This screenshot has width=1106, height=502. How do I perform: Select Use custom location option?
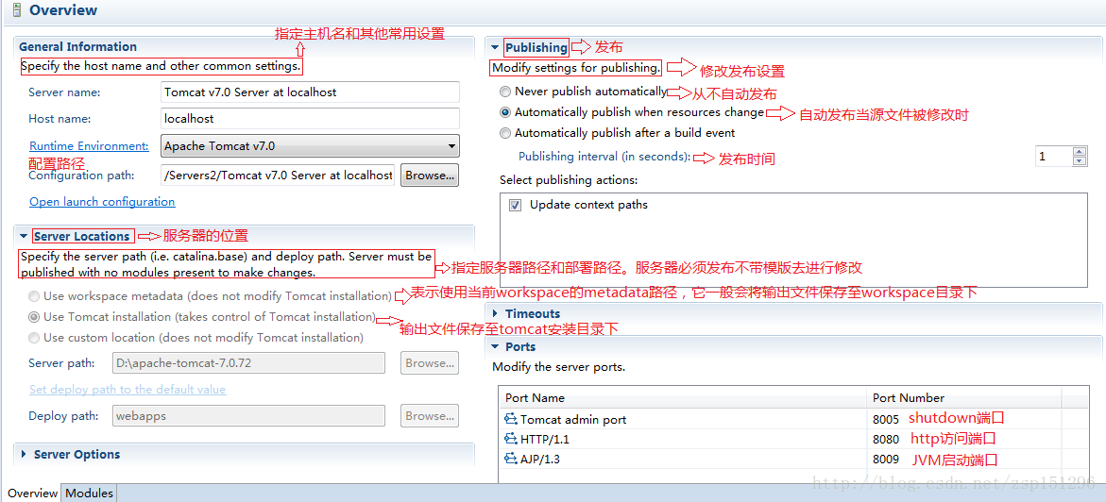[x=34, y=338]
